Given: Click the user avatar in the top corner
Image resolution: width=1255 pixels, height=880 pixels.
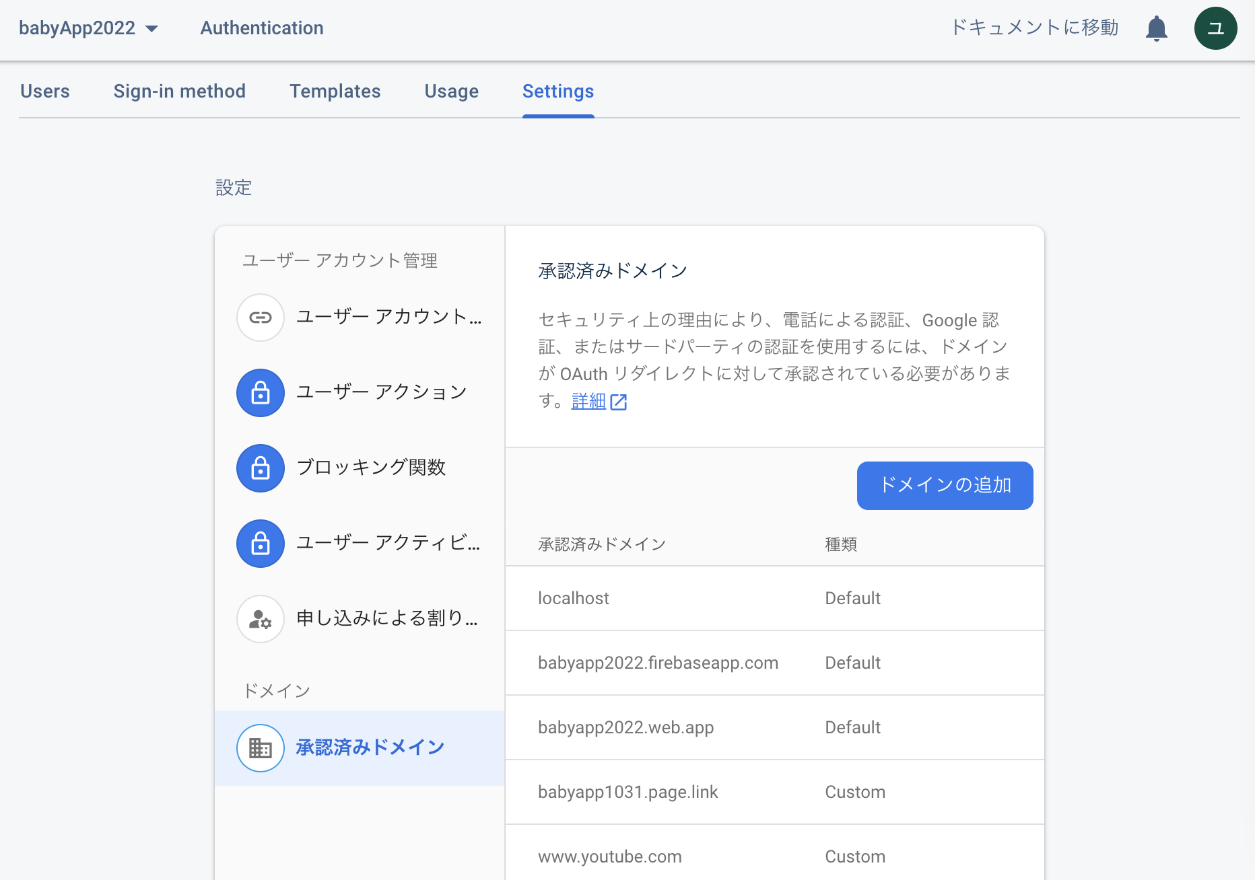Looking at the screenshot, I should point(1215,28).
